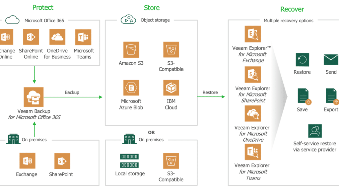Viewport: 339px width, 192px height.
Task: Select the IBM Cloud icon
Action: coord(171,88)
